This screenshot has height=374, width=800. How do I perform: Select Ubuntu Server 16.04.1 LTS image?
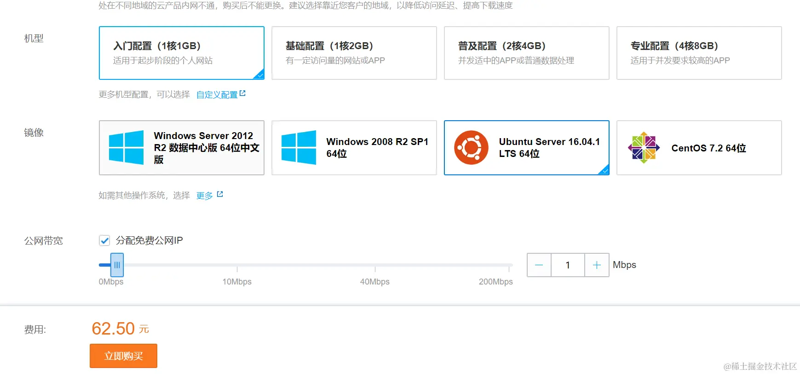coord(527,148)
